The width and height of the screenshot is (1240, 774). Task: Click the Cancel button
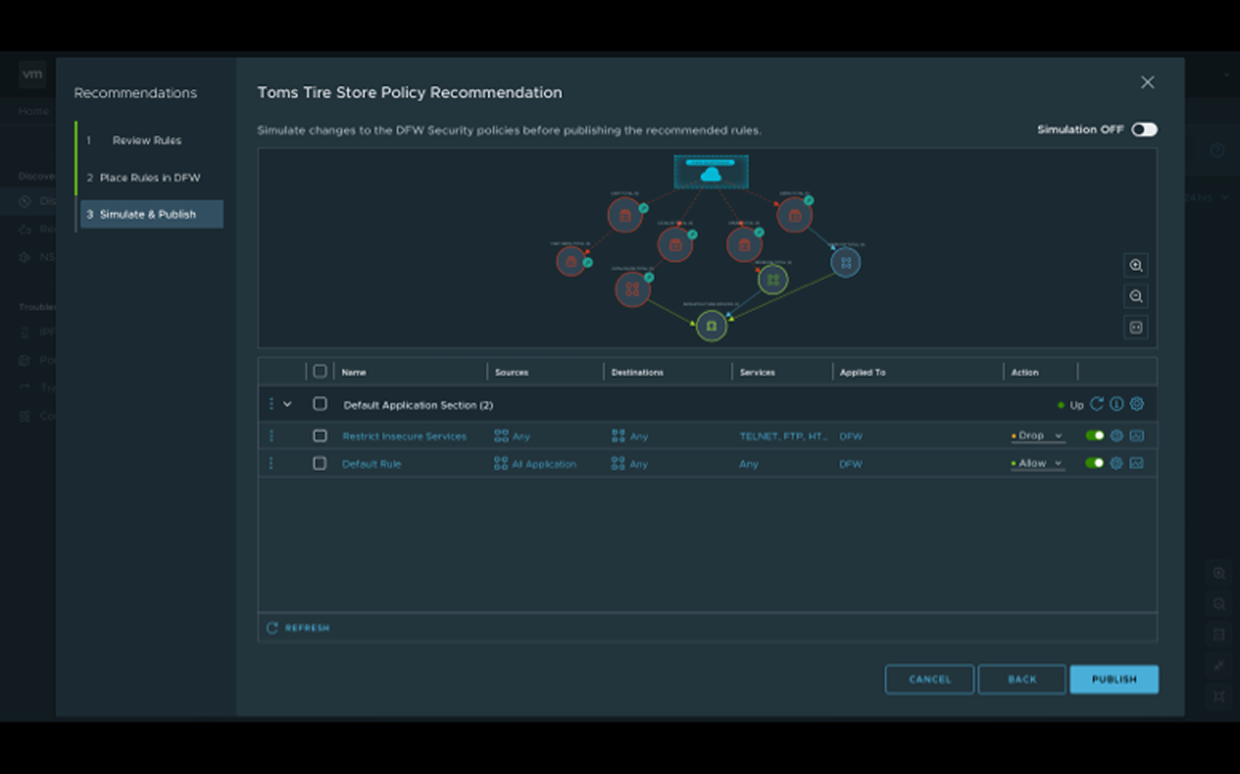(x=930, y=679)
